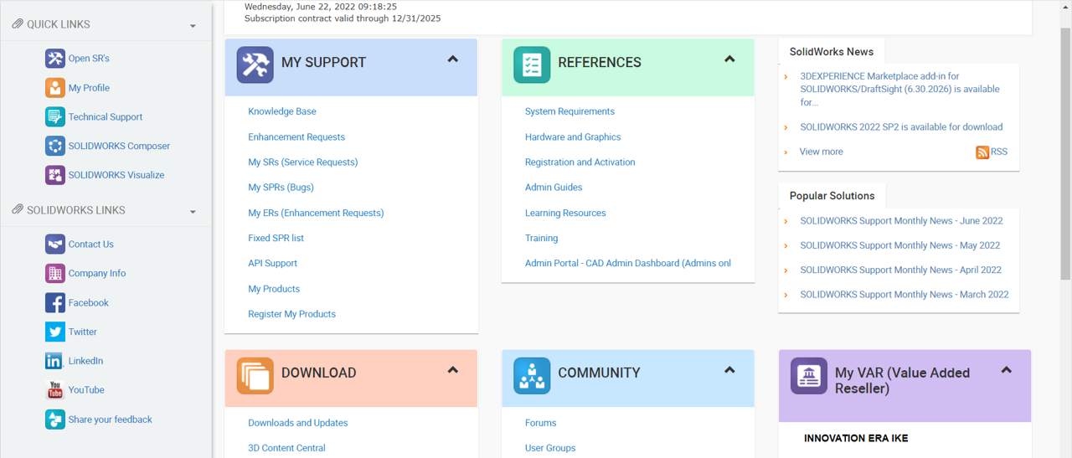Click the Share your feedback icon

click(54, 419)
